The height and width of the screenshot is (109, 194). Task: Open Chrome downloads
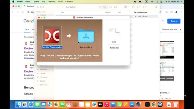[166, 12]
